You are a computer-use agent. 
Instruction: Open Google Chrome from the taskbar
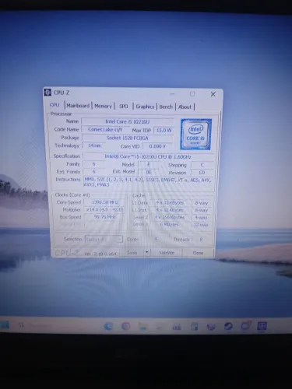coord(126,326)
